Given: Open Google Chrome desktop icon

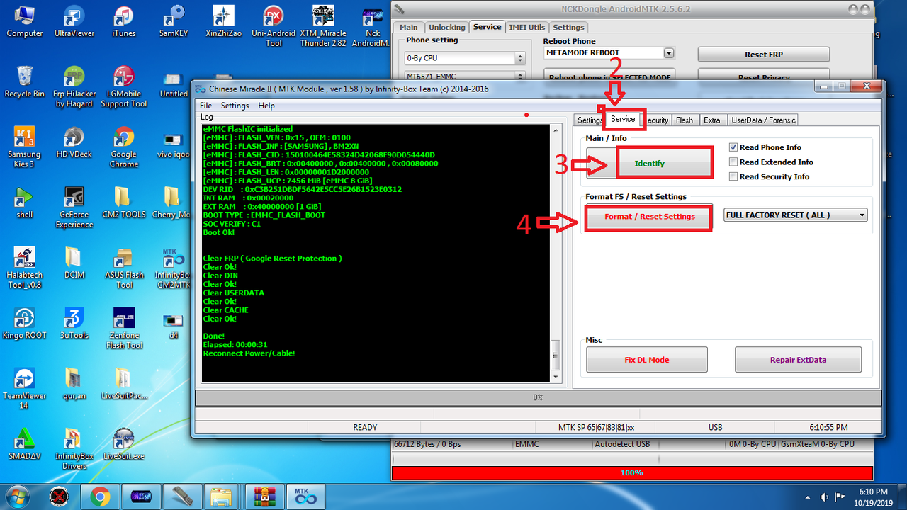Looking at the screenshot, I should point(124,147).
